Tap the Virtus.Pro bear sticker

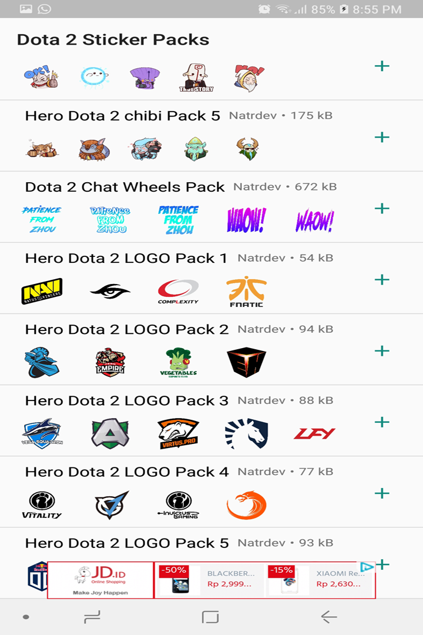pyautogui.click(x=178, y=434)
